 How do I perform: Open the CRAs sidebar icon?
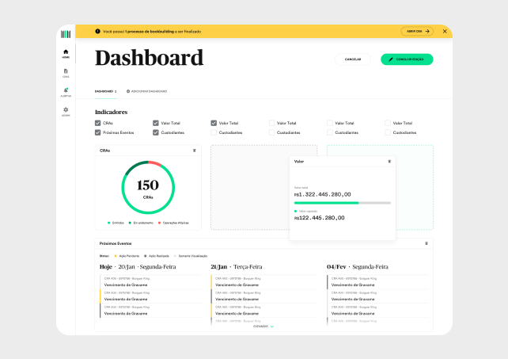tap(66, 72)
